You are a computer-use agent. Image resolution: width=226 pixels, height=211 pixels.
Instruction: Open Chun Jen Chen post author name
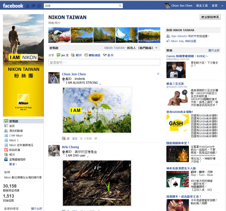(74, 74)
